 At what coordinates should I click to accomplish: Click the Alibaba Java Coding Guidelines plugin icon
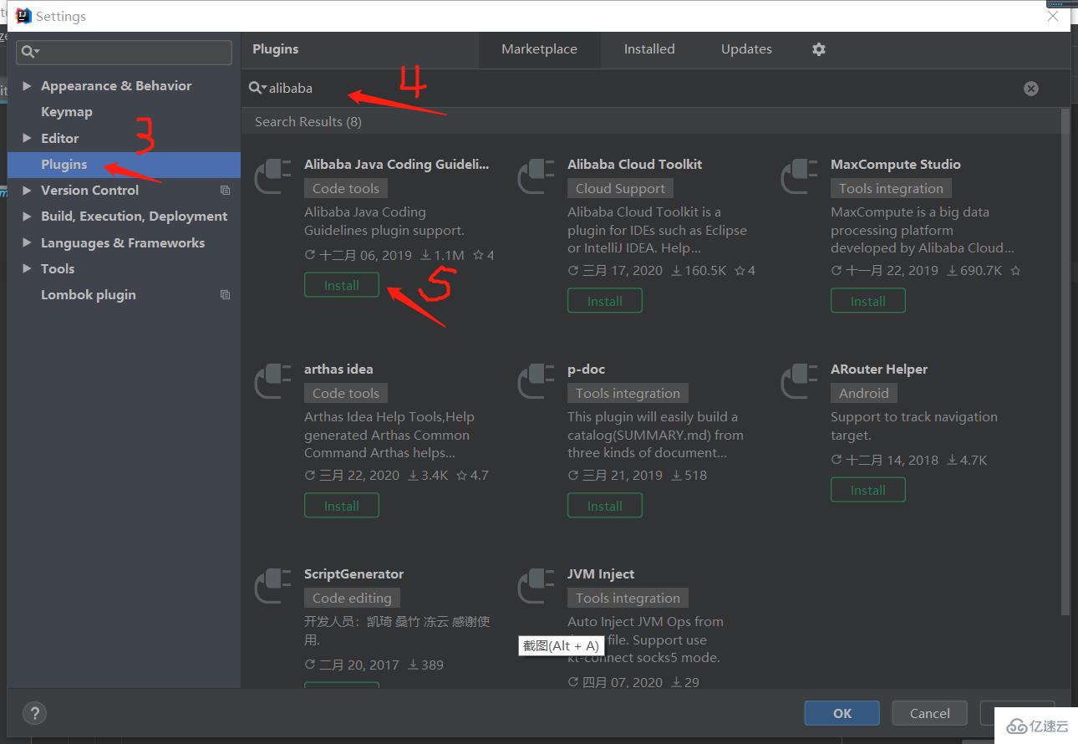272,178
